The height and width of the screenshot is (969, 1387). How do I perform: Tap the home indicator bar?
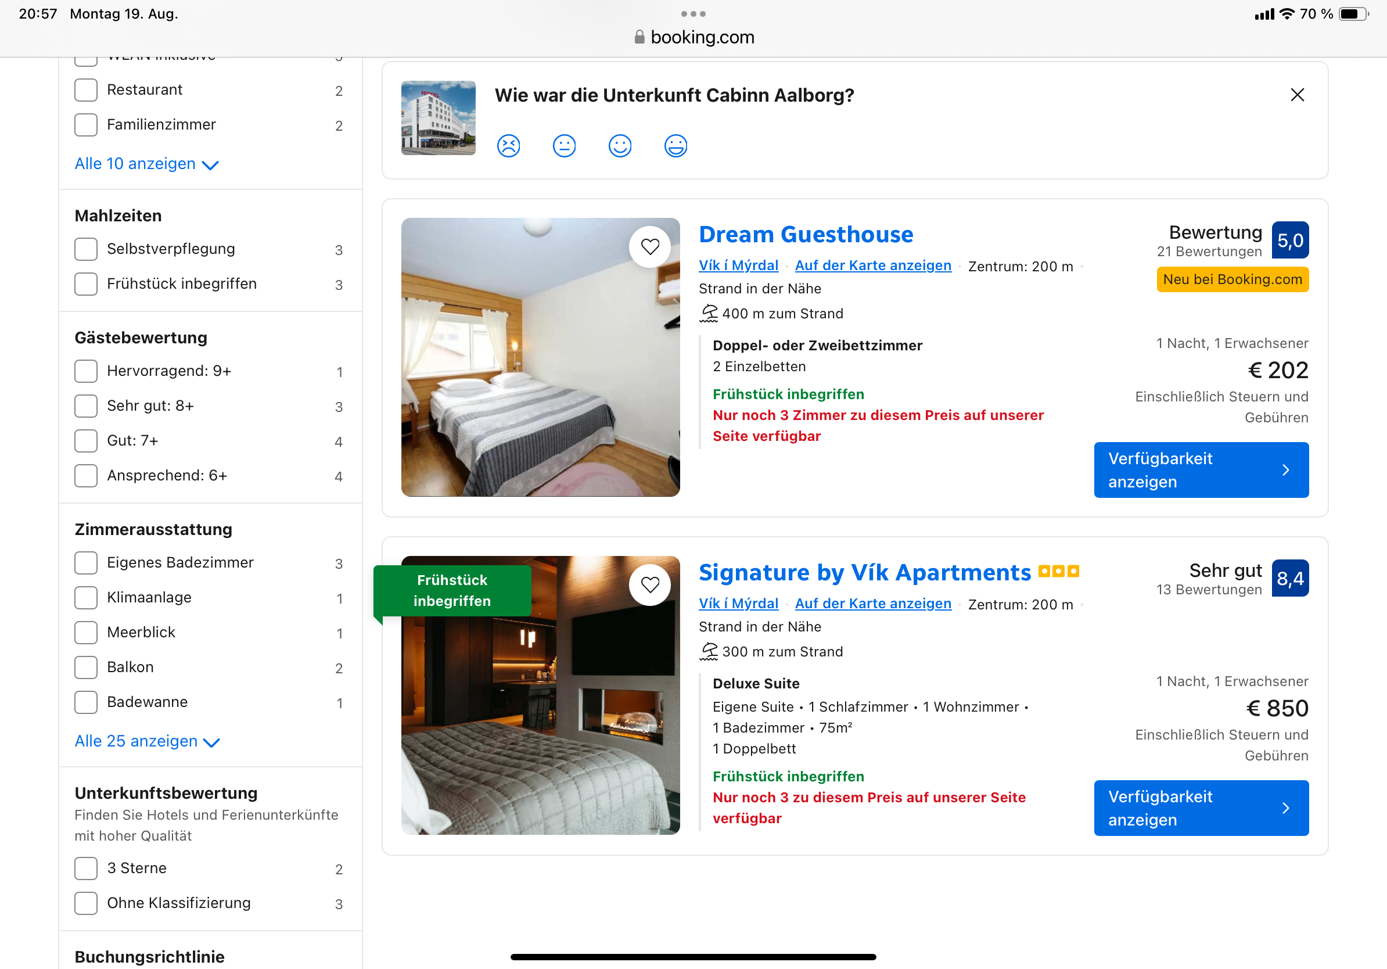[x=693, y=957]
